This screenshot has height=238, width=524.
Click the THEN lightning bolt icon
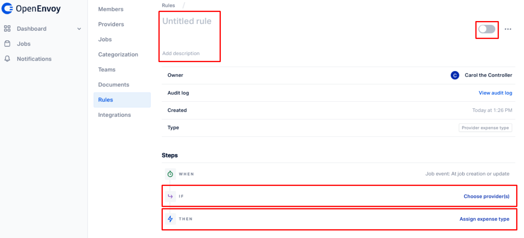pos(170,219)
